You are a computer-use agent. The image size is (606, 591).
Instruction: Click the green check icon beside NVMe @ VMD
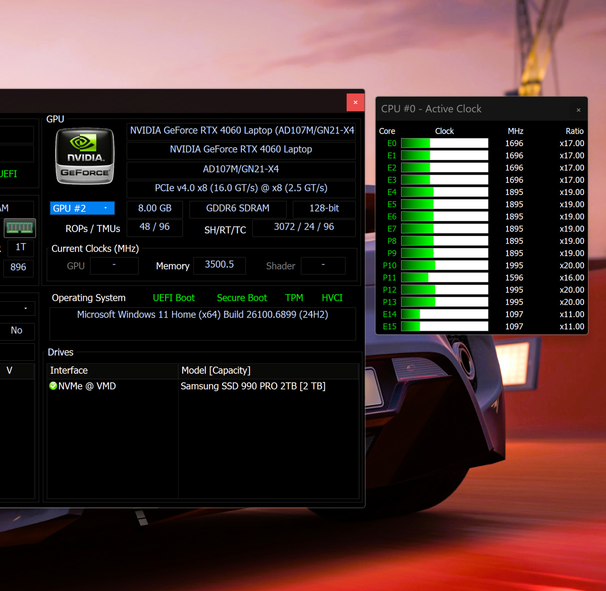[x=53, y=386]
